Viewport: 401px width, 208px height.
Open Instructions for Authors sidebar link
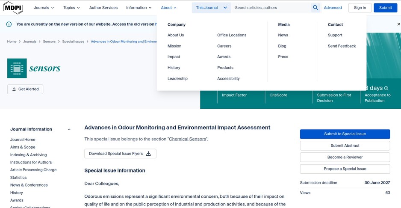pyautogui.click(x=31, y=162)
